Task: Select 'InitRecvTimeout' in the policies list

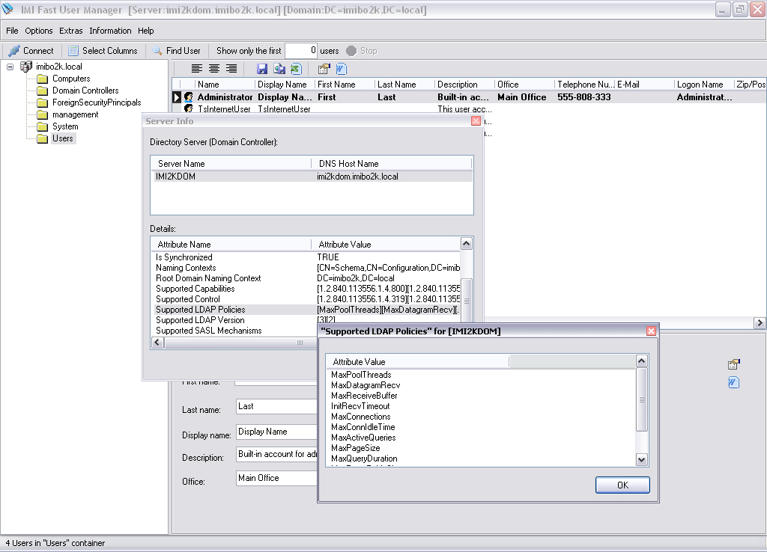Action: tap(360, 406)
